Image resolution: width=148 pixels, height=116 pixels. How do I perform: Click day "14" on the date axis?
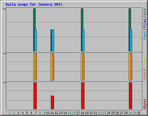click(x=65, y=113)
